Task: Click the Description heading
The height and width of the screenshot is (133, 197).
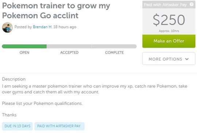Action: pos(14,79)
